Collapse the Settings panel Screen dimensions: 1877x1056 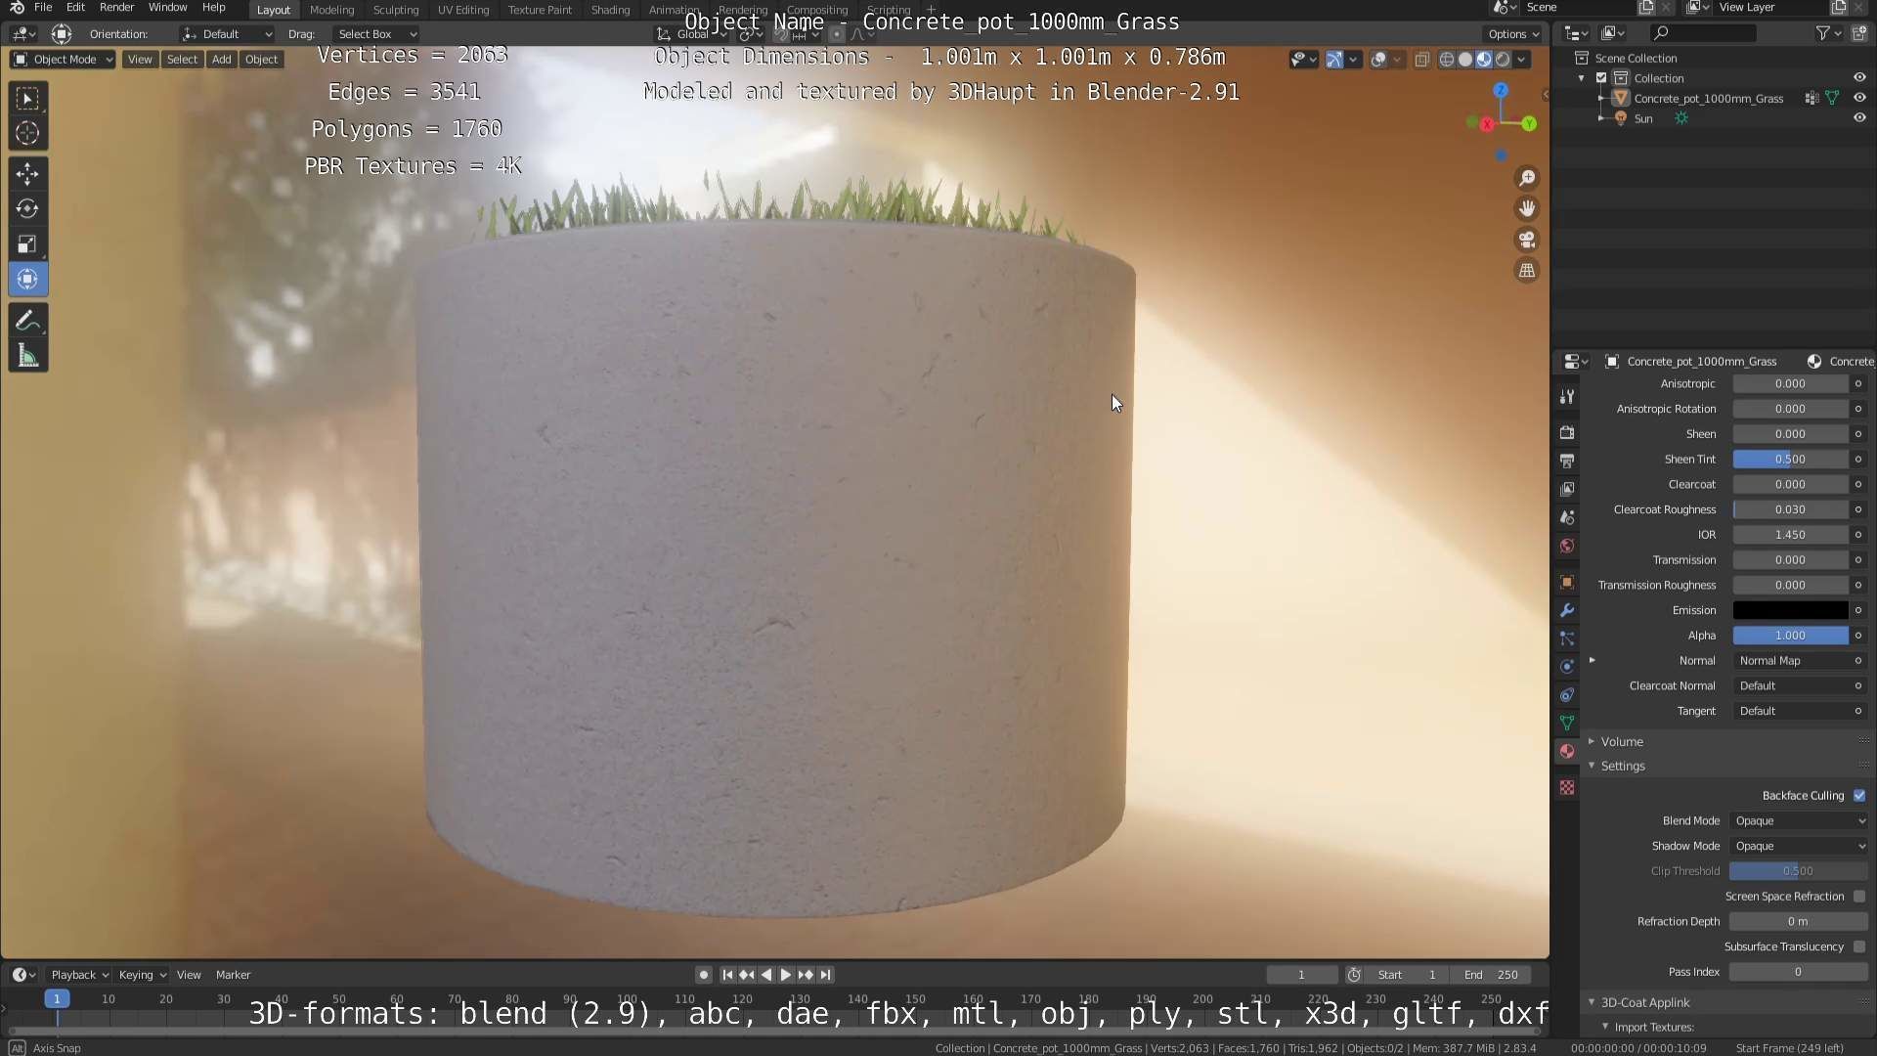coord(1623,767)
